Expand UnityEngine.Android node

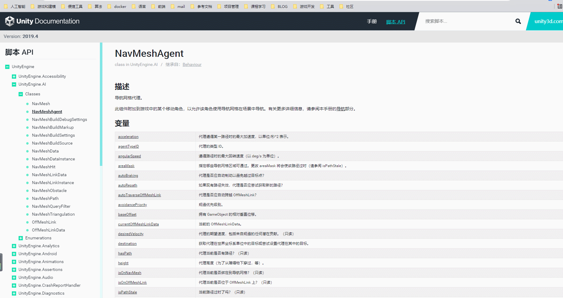(x=14, y=254)
